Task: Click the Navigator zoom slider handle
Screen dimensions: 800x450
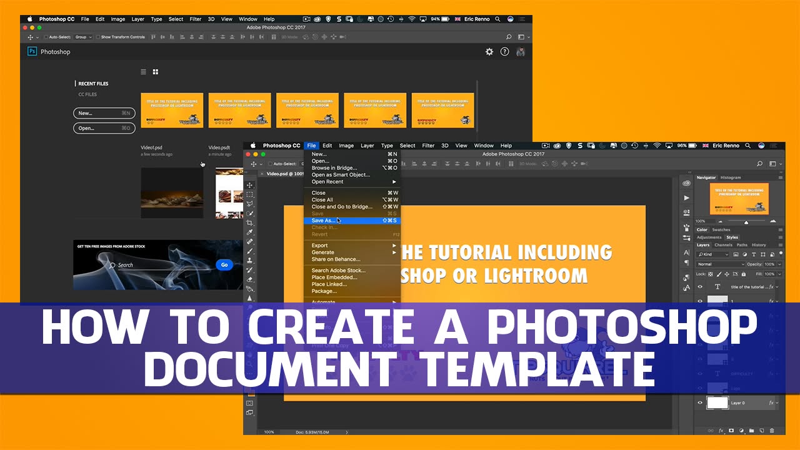Action: point(746,221)
